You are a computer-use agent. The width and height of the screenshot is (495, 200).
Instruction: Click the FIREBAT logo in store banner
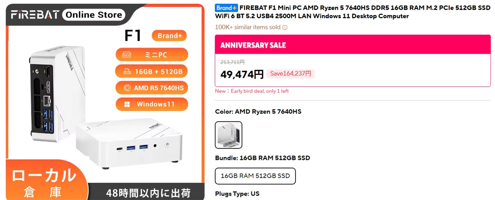[x=35, y=15]
